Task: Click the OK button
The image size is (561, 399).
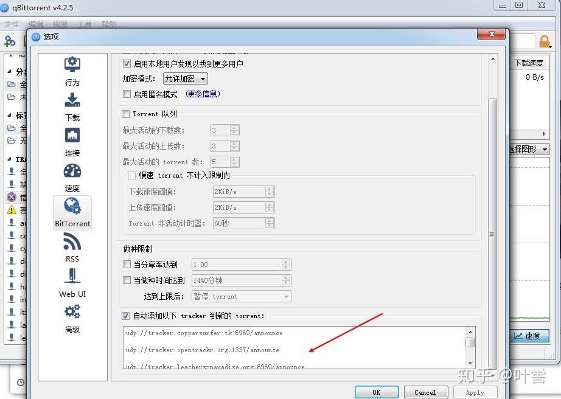Action: coord(377,392)
